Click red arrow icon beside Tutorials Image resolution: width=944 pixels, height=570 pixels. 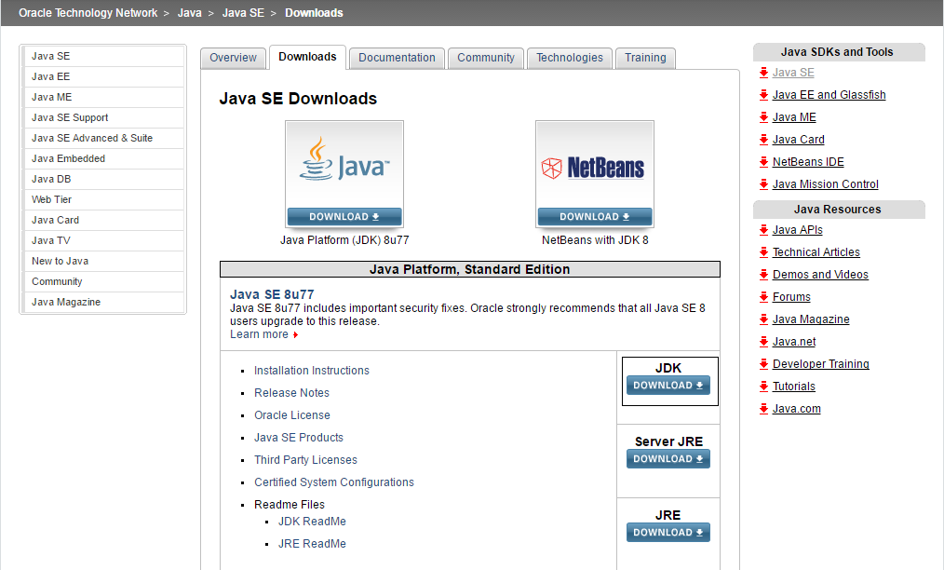[x=763, y=387]
